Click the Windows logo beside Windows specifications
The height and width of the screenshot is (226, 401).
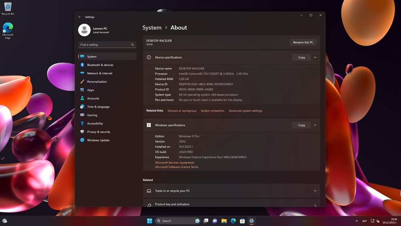pos(149,125)
